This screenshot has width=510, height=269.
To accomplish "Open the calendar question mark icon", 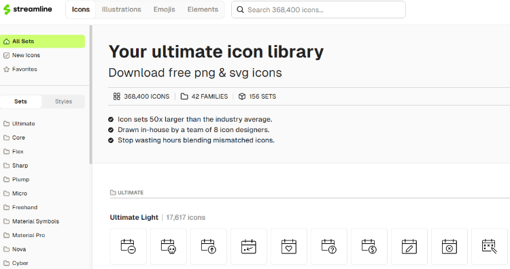I will click(329, 247).
